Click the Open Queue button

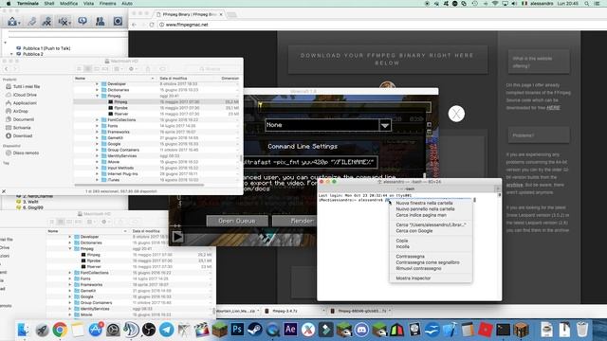tap(237, 221)
